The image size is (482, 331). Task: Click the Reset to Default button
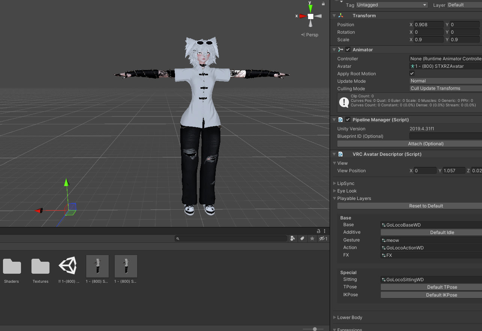[x=426, y=206]
